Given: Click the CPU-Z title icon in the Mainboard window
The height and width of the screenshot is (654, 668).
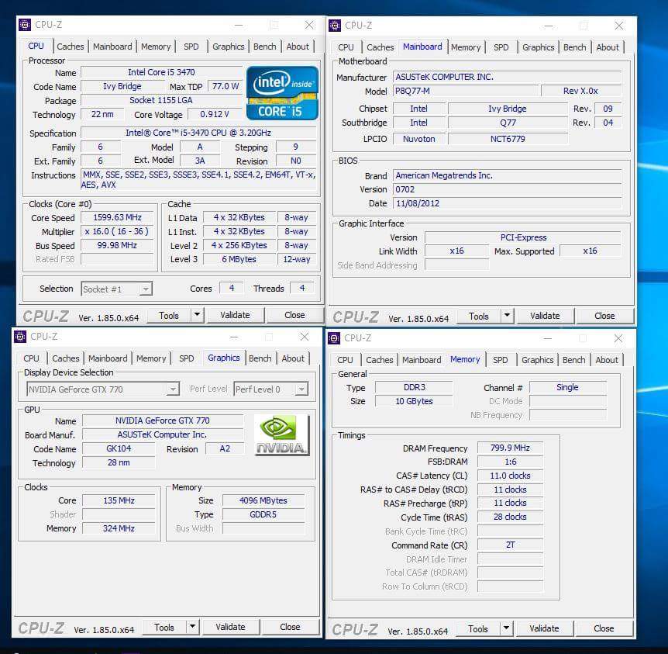Looking at the screenshot, I should (x=335, y=26).
